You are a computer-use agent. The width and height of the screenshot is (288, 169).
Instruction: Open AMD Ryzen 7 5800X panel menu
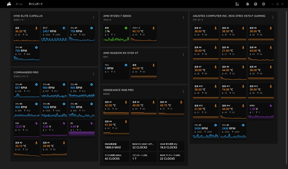point(183,17)
